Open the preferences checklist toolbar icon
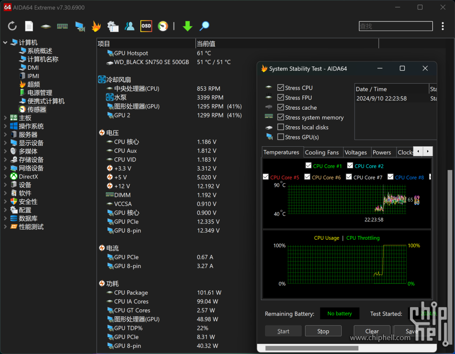Image resolution: width=455 pixels, height=354 pixels. (x=113, y=26)
